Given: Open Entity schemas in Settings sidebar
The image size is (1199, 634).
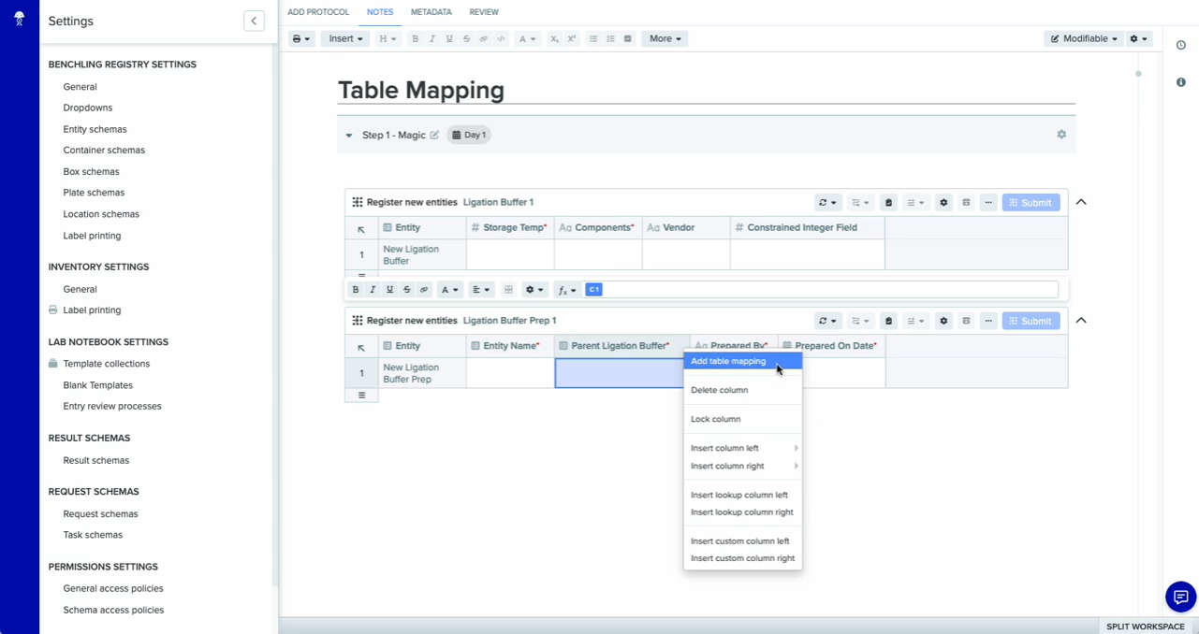Looking at the screenshot, I should tap(95, 129).
